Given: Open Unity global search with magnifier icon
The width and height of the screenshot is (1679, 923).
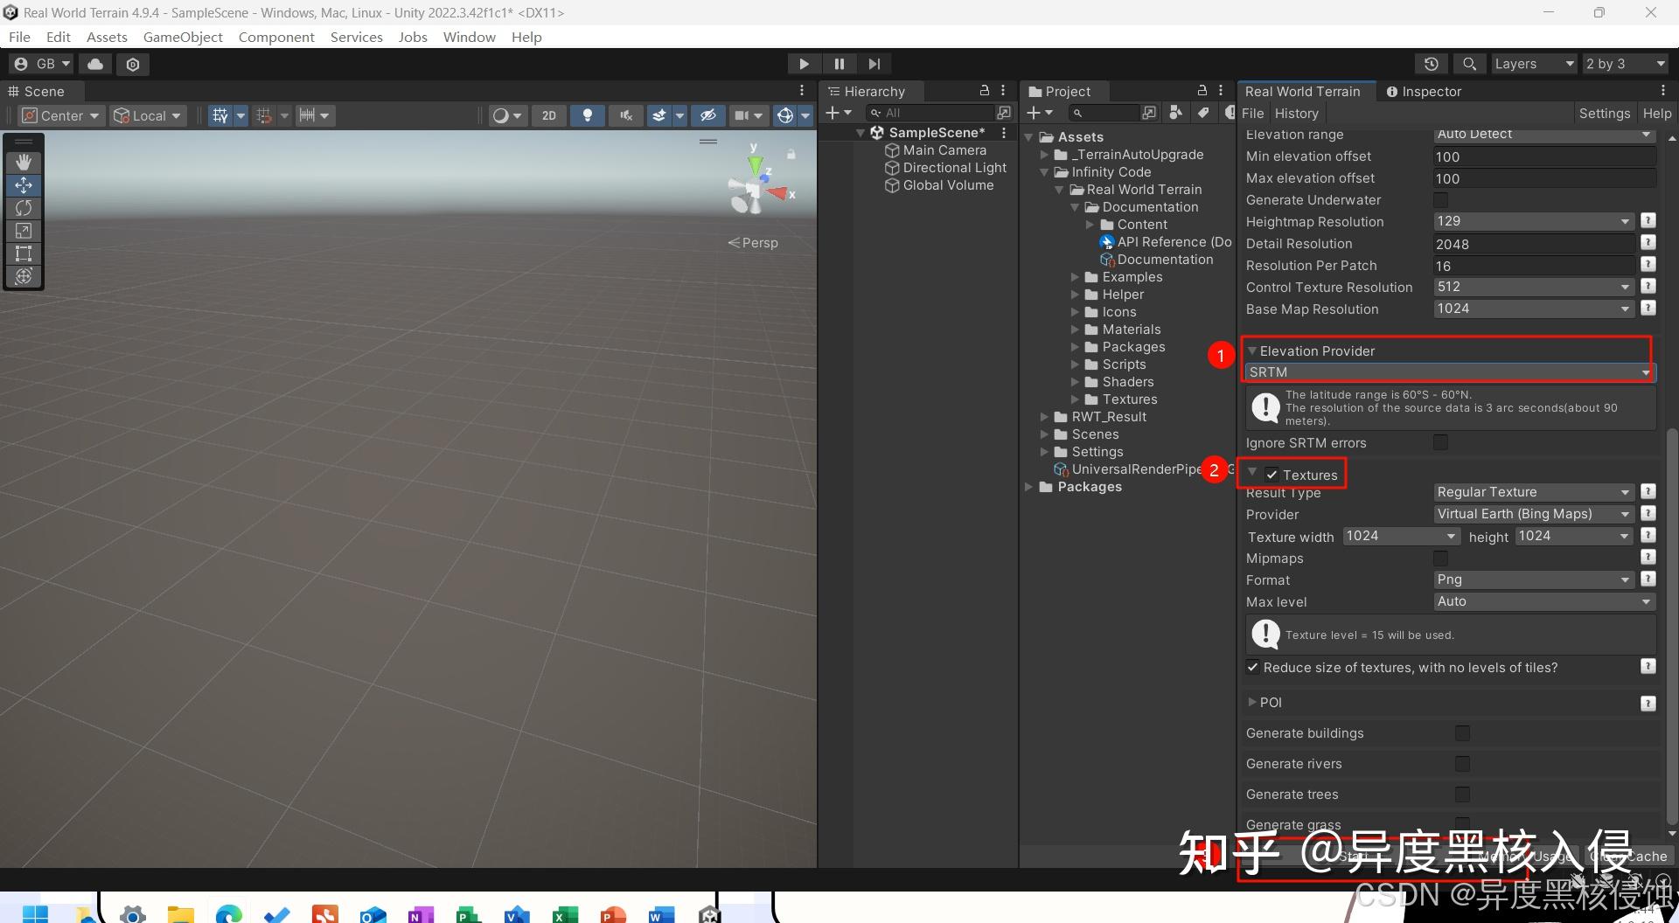Looking at the screenshot, I should point(1468,63).
